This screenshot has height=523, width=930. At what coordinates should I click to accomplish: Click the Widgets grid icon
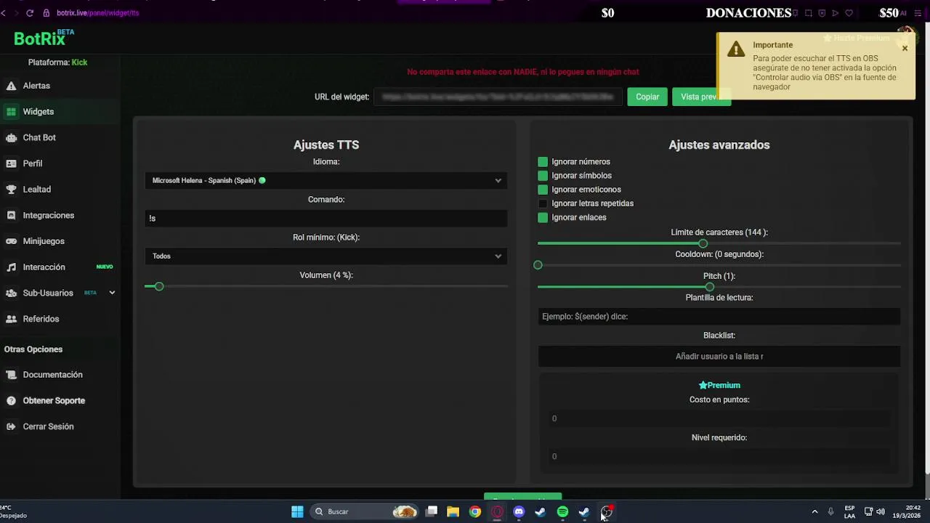click(x=11, y=112)
